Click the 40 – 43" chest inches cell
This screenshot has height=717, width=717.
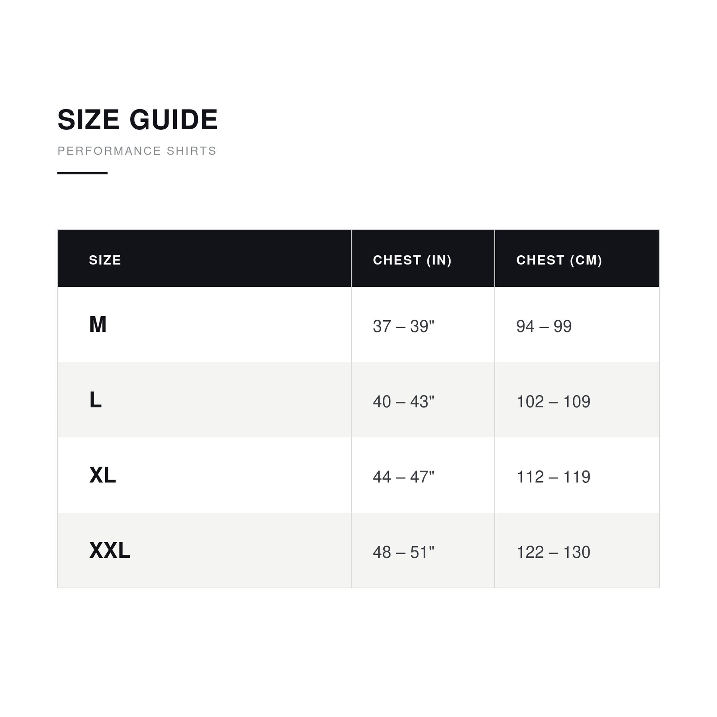click(404, 402)
